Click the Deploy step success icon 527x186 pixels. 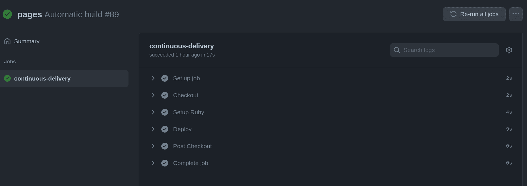pos(165,129)
